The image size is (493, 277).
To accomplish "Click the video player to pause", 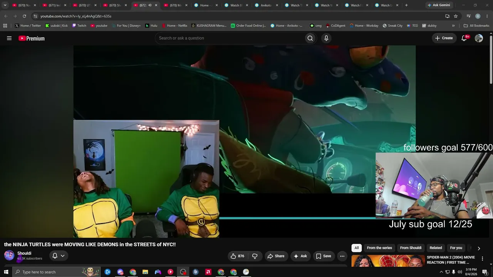I will pos(245,141).
